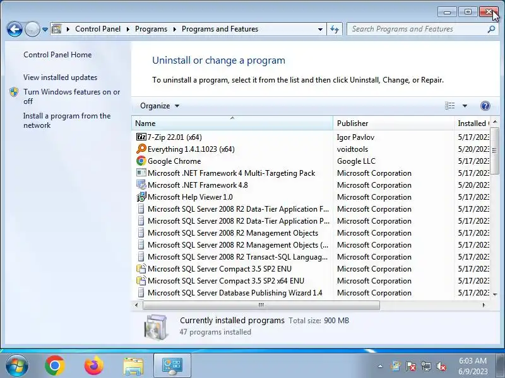Click the scroll left arrow
505x378 pixels.
click(x=136, y=305)
